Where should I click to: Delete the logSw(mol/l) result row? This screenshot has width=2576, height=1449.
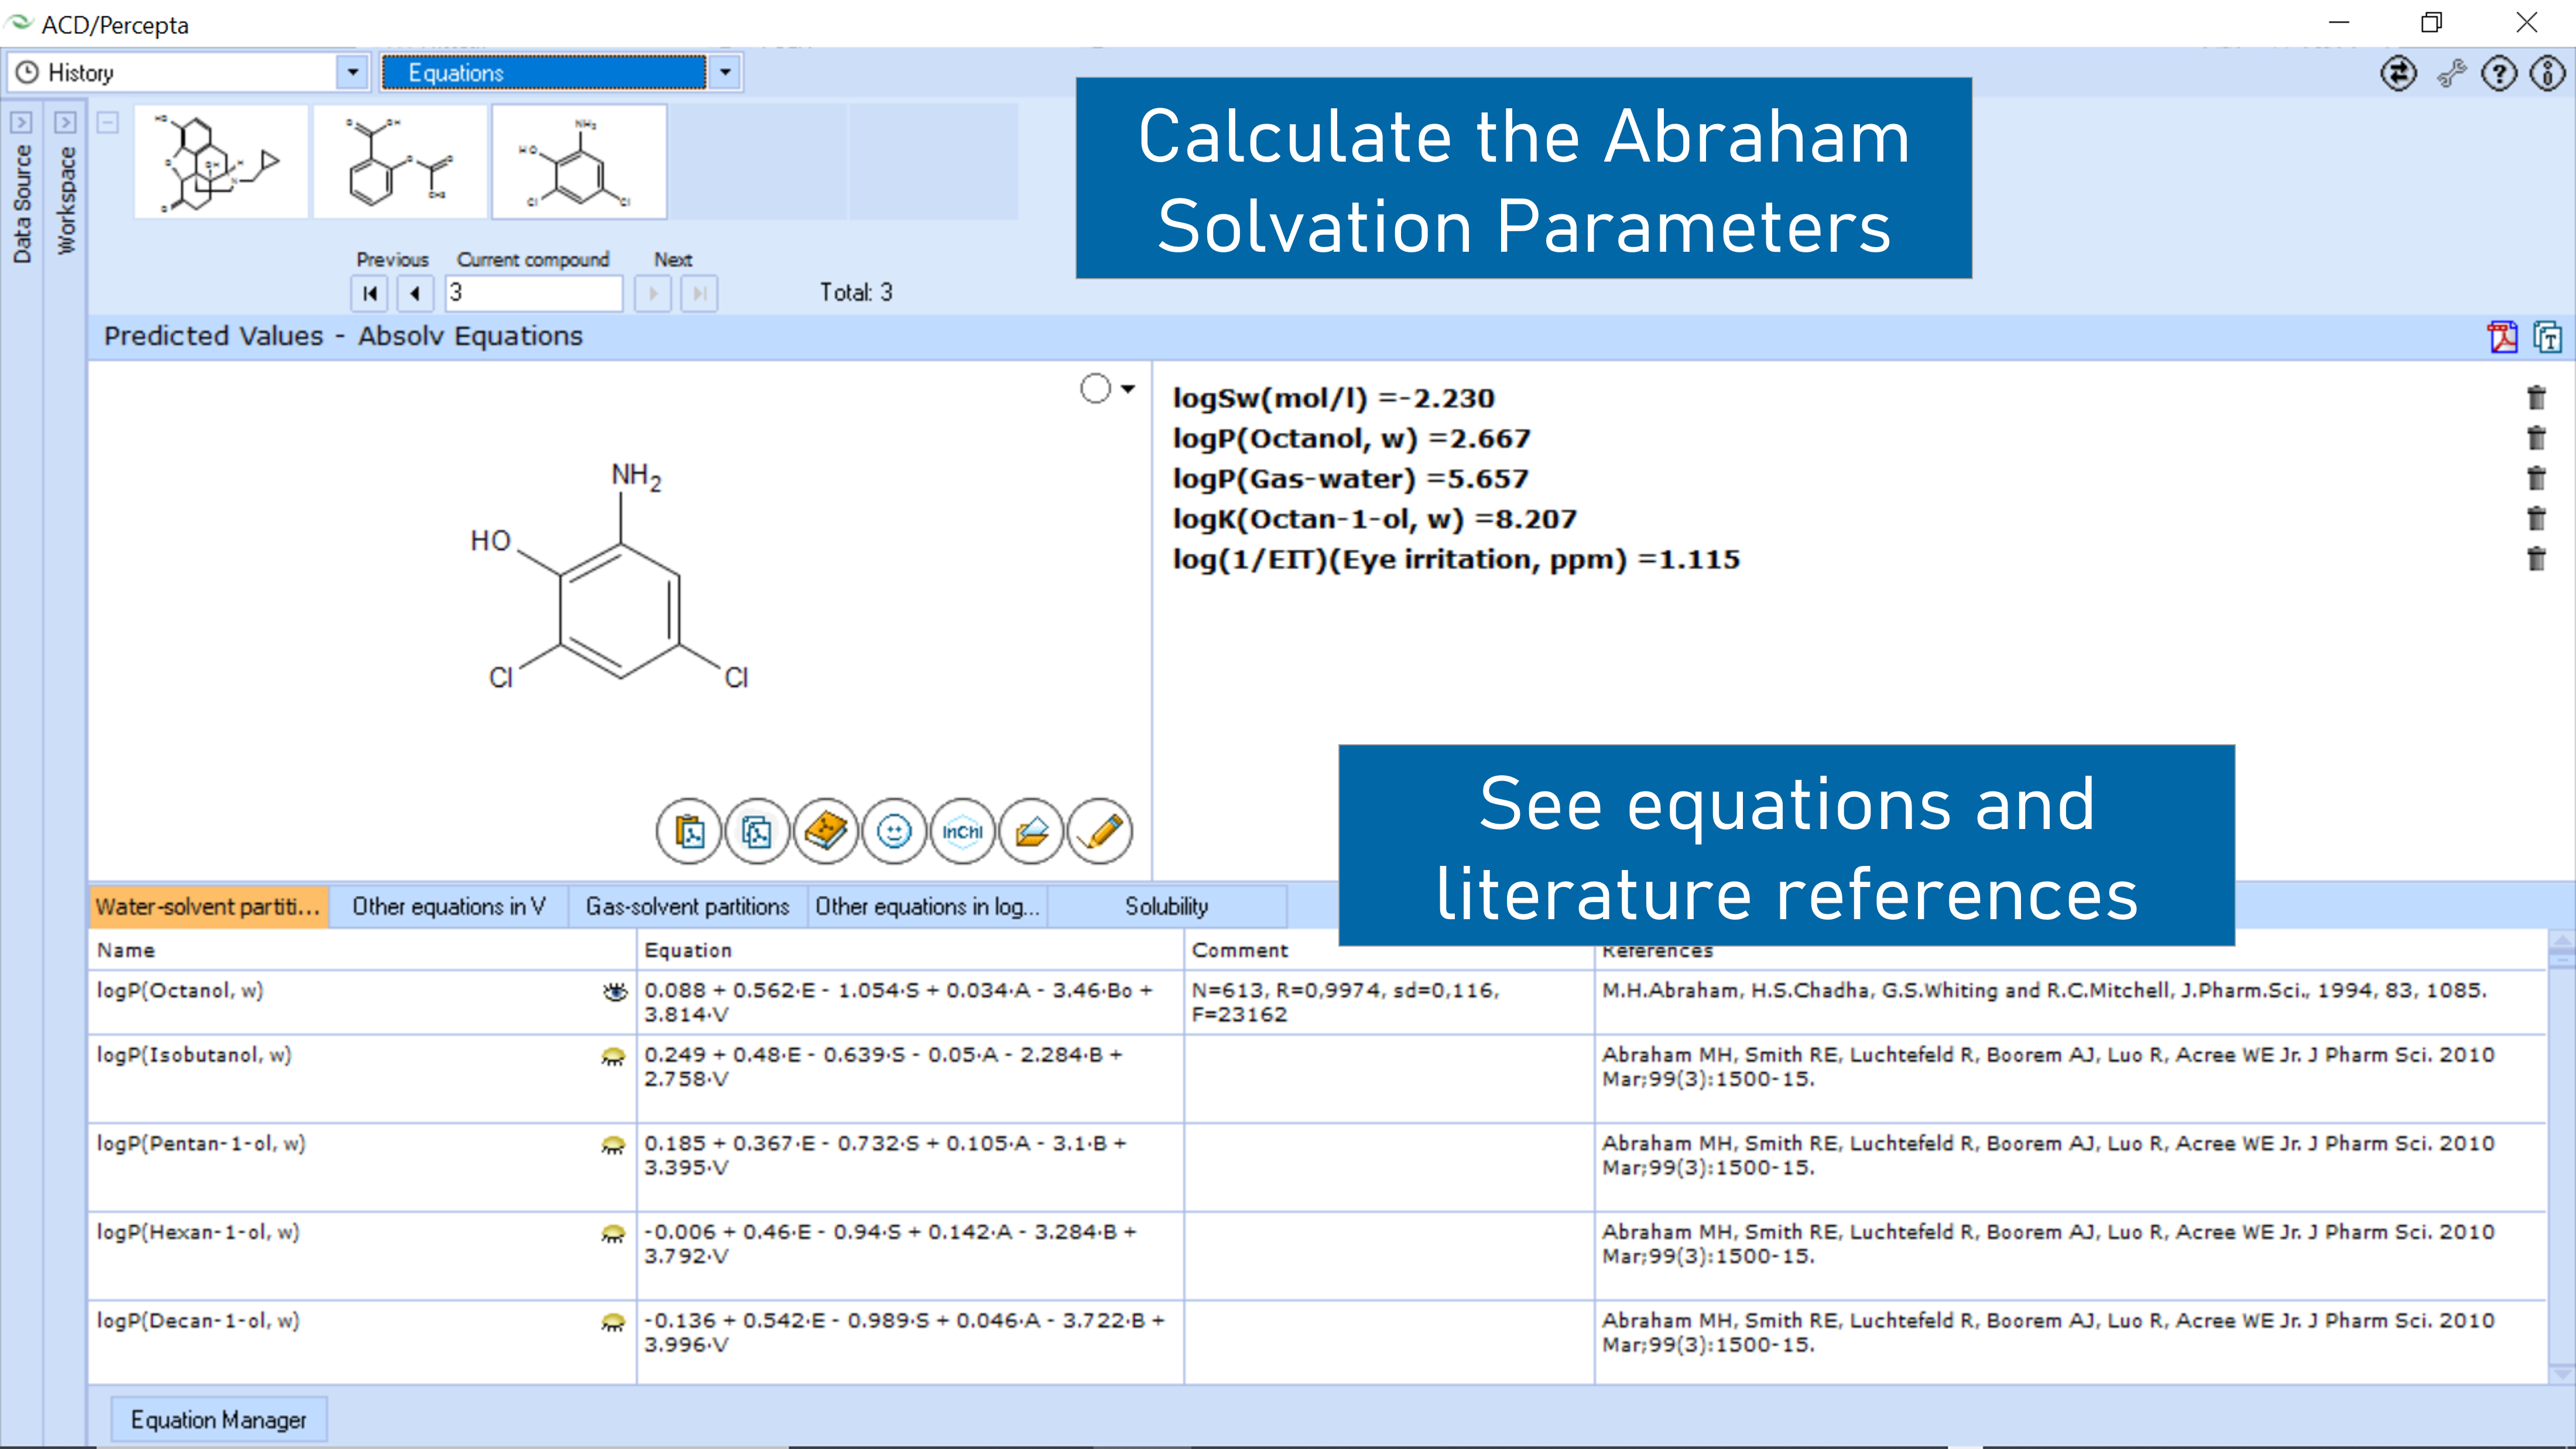2536,398
